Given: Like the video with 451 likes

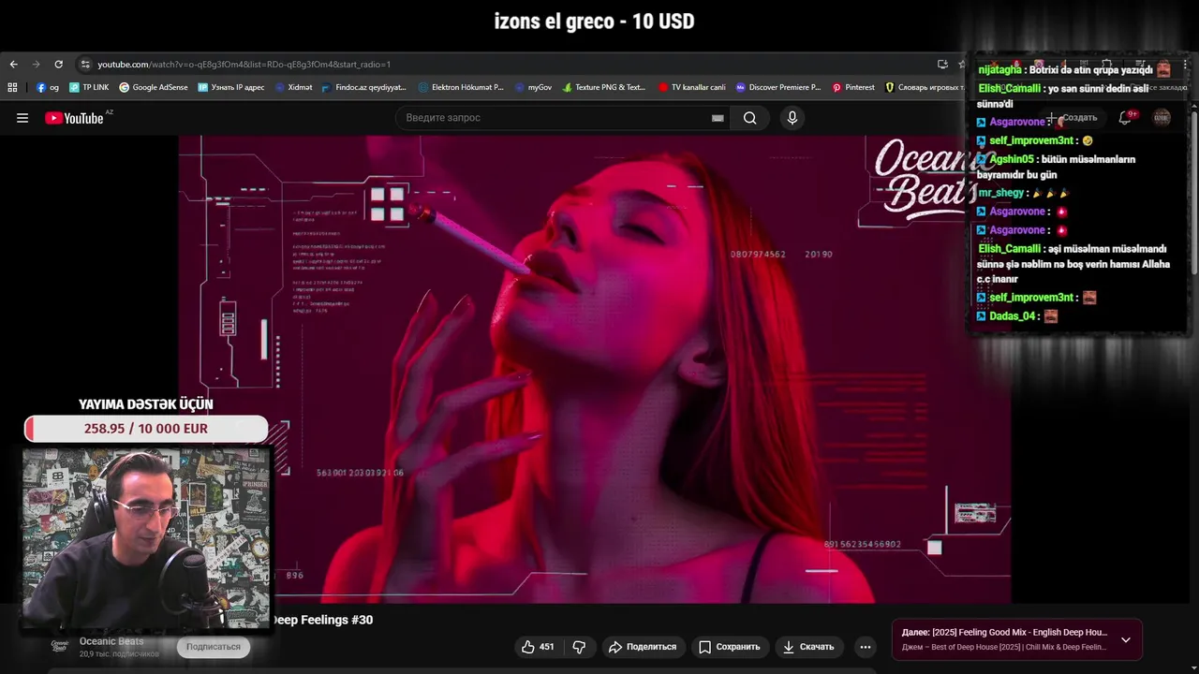Looking at the screenshot, I should click(x=538, y=647).
